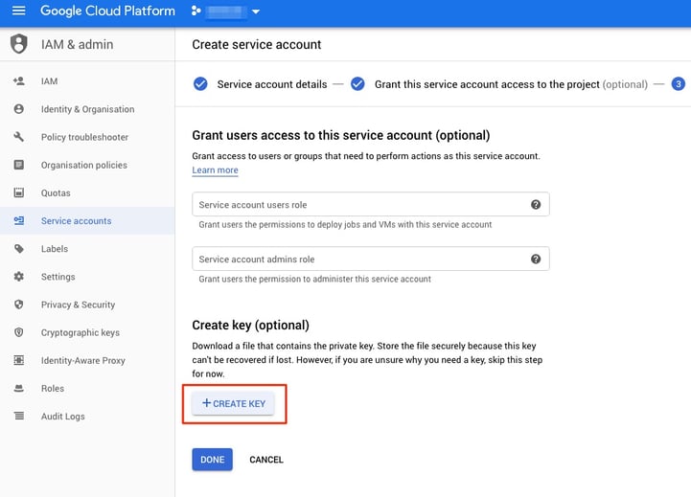Open Cryptographic keys section
691x497 pixels.
(80, 332)
